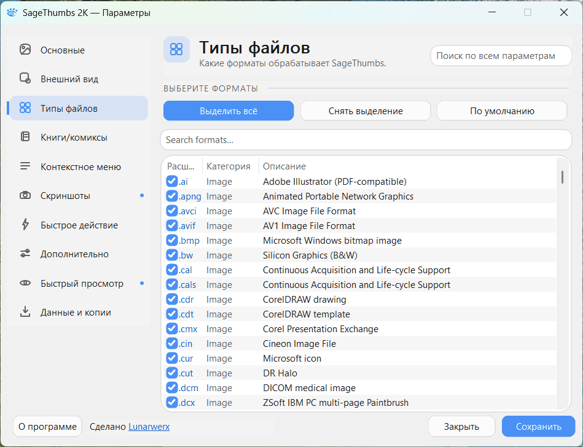
Task: Uncheck the .cmx format checkbox
Action: [x=172, y=328]
